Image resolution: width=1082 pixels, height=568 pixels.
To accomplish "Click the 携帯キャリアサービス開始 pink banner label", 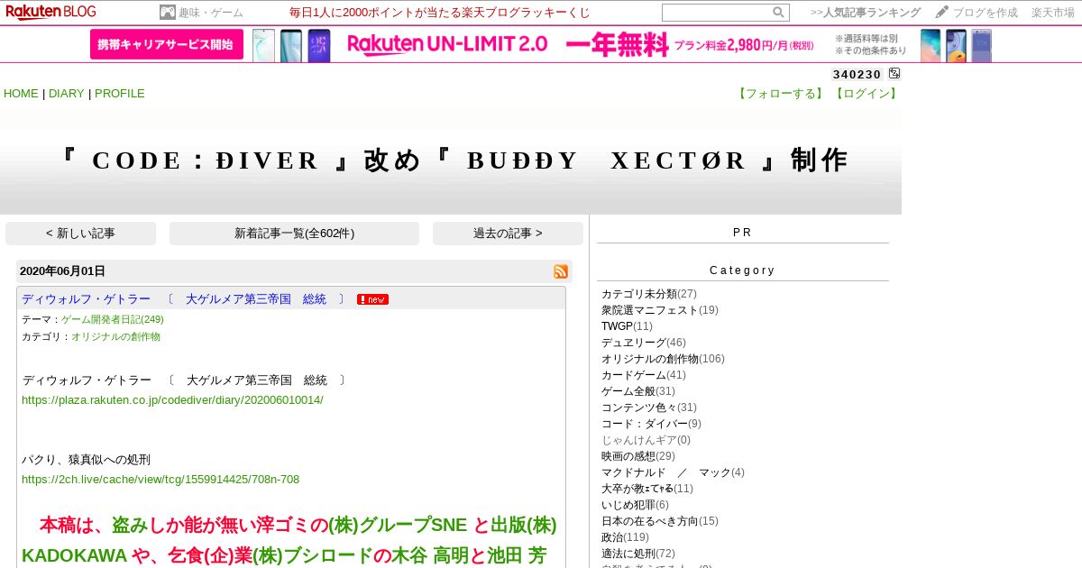I will coord(167,44).
